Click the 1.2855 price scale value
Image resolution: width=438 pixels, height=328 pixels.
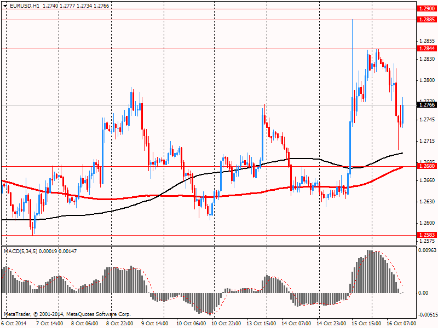click(x=428, y=41)
